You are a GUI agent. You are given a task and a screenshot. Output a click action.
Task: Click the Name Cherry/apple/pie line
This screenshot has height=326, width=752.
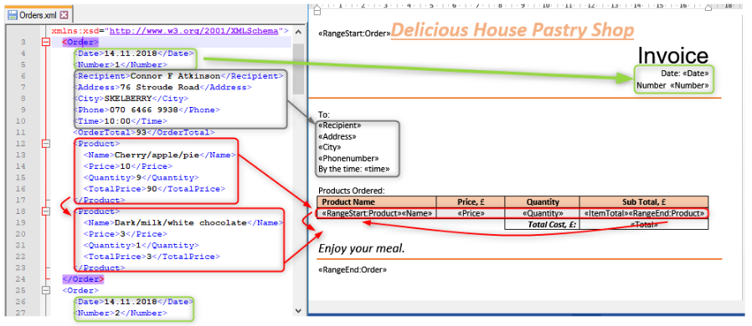coord(160,155)
